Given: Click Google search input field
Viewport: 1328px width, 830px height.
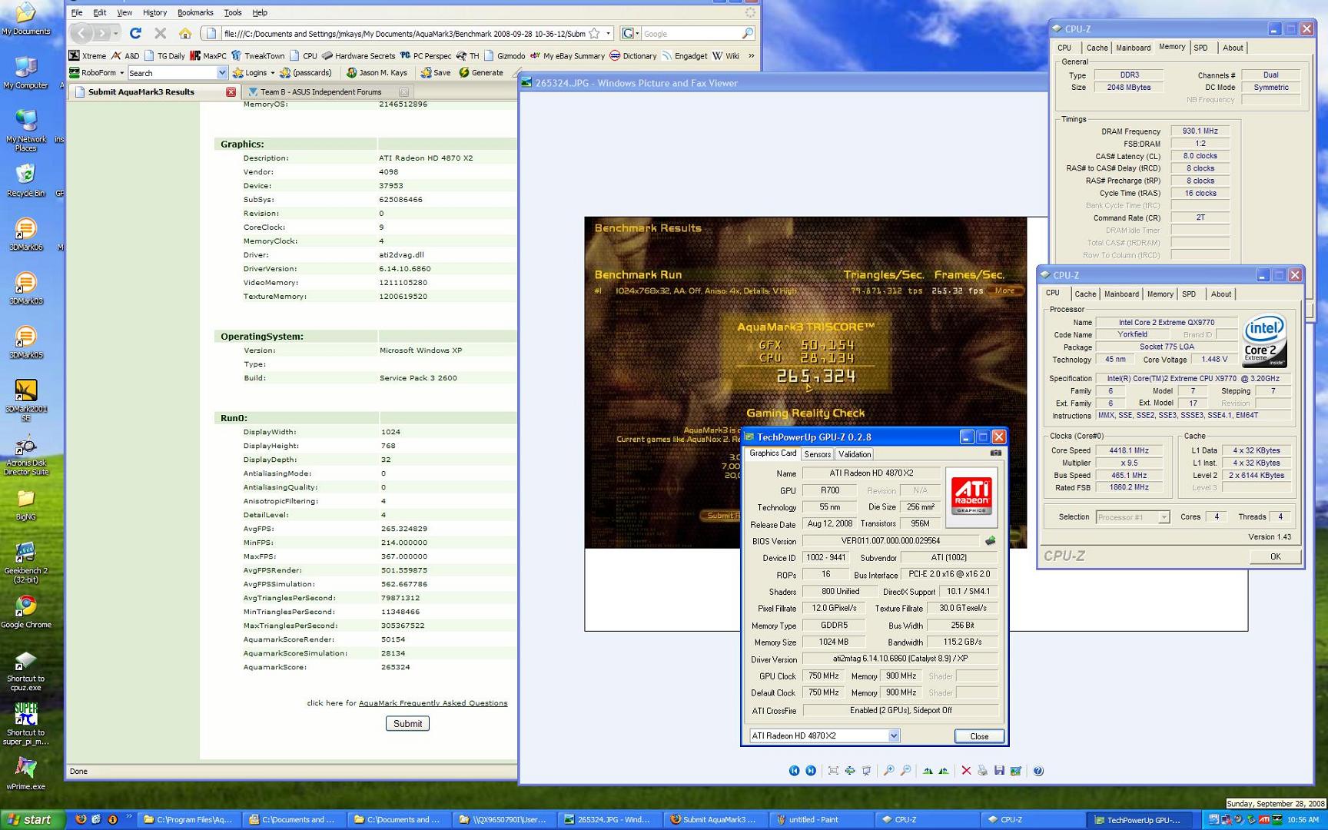Looking at the screenshot, I should [690, 34].
